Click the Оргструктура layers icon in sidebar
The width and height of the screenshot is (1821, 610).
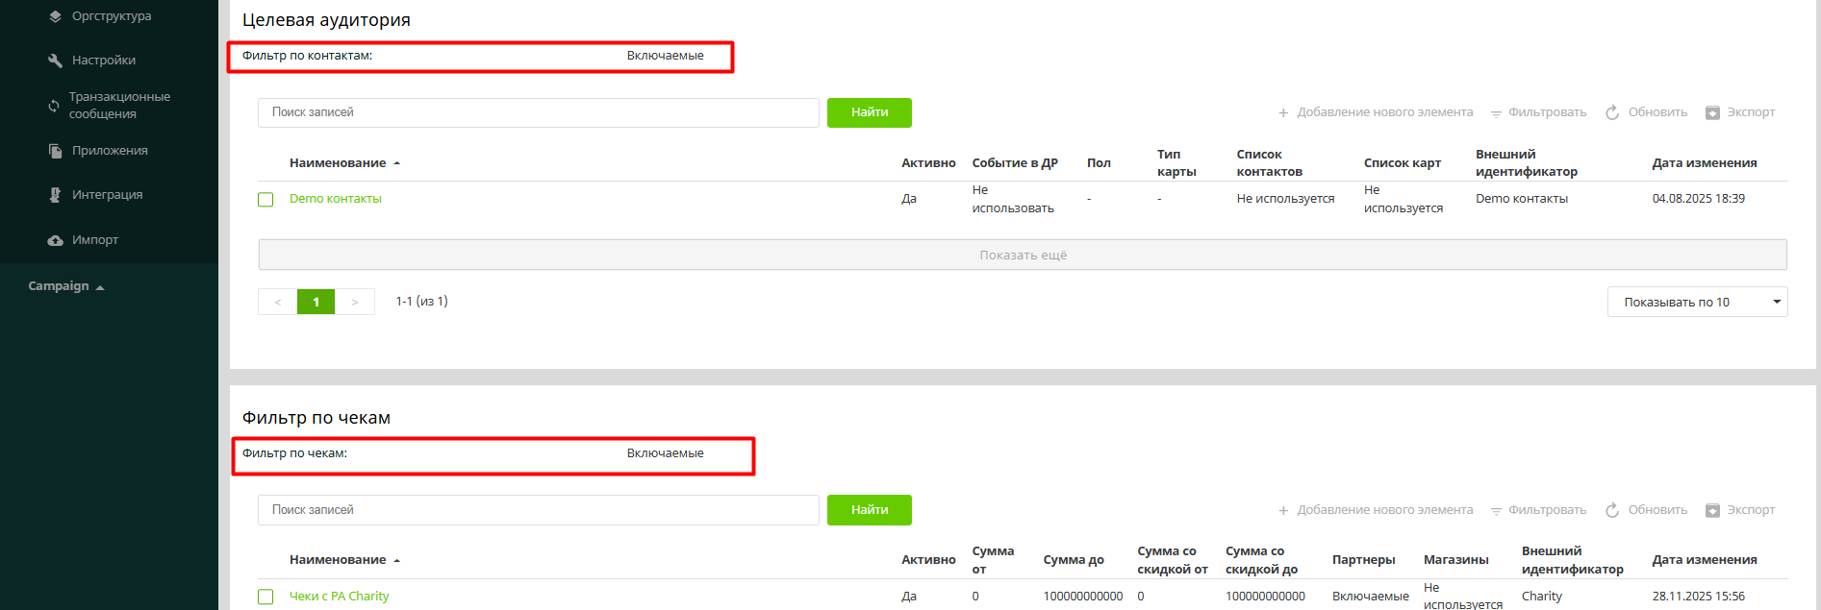pos(55,16)
